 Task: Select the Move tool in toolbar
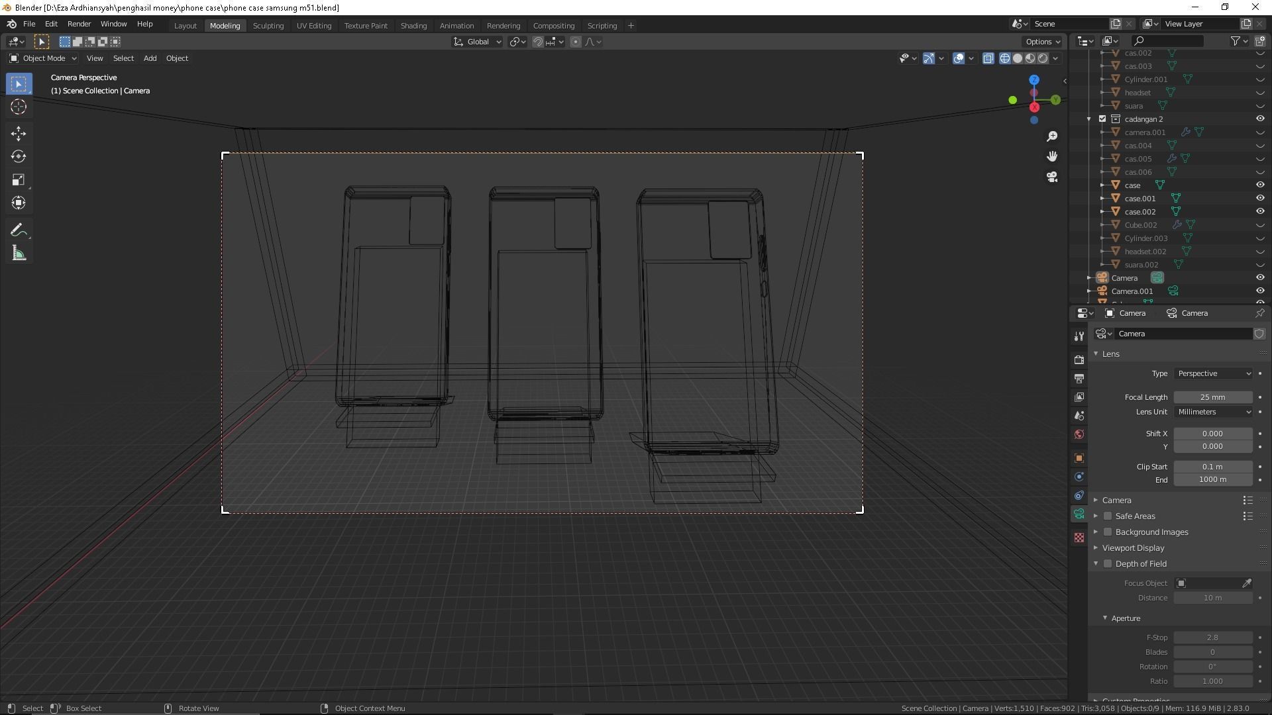18,134
